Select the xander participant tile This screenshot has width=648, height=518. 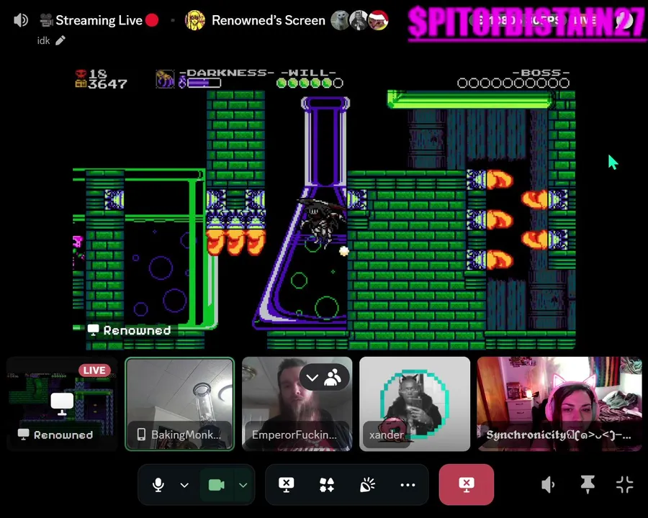[415, 404]
